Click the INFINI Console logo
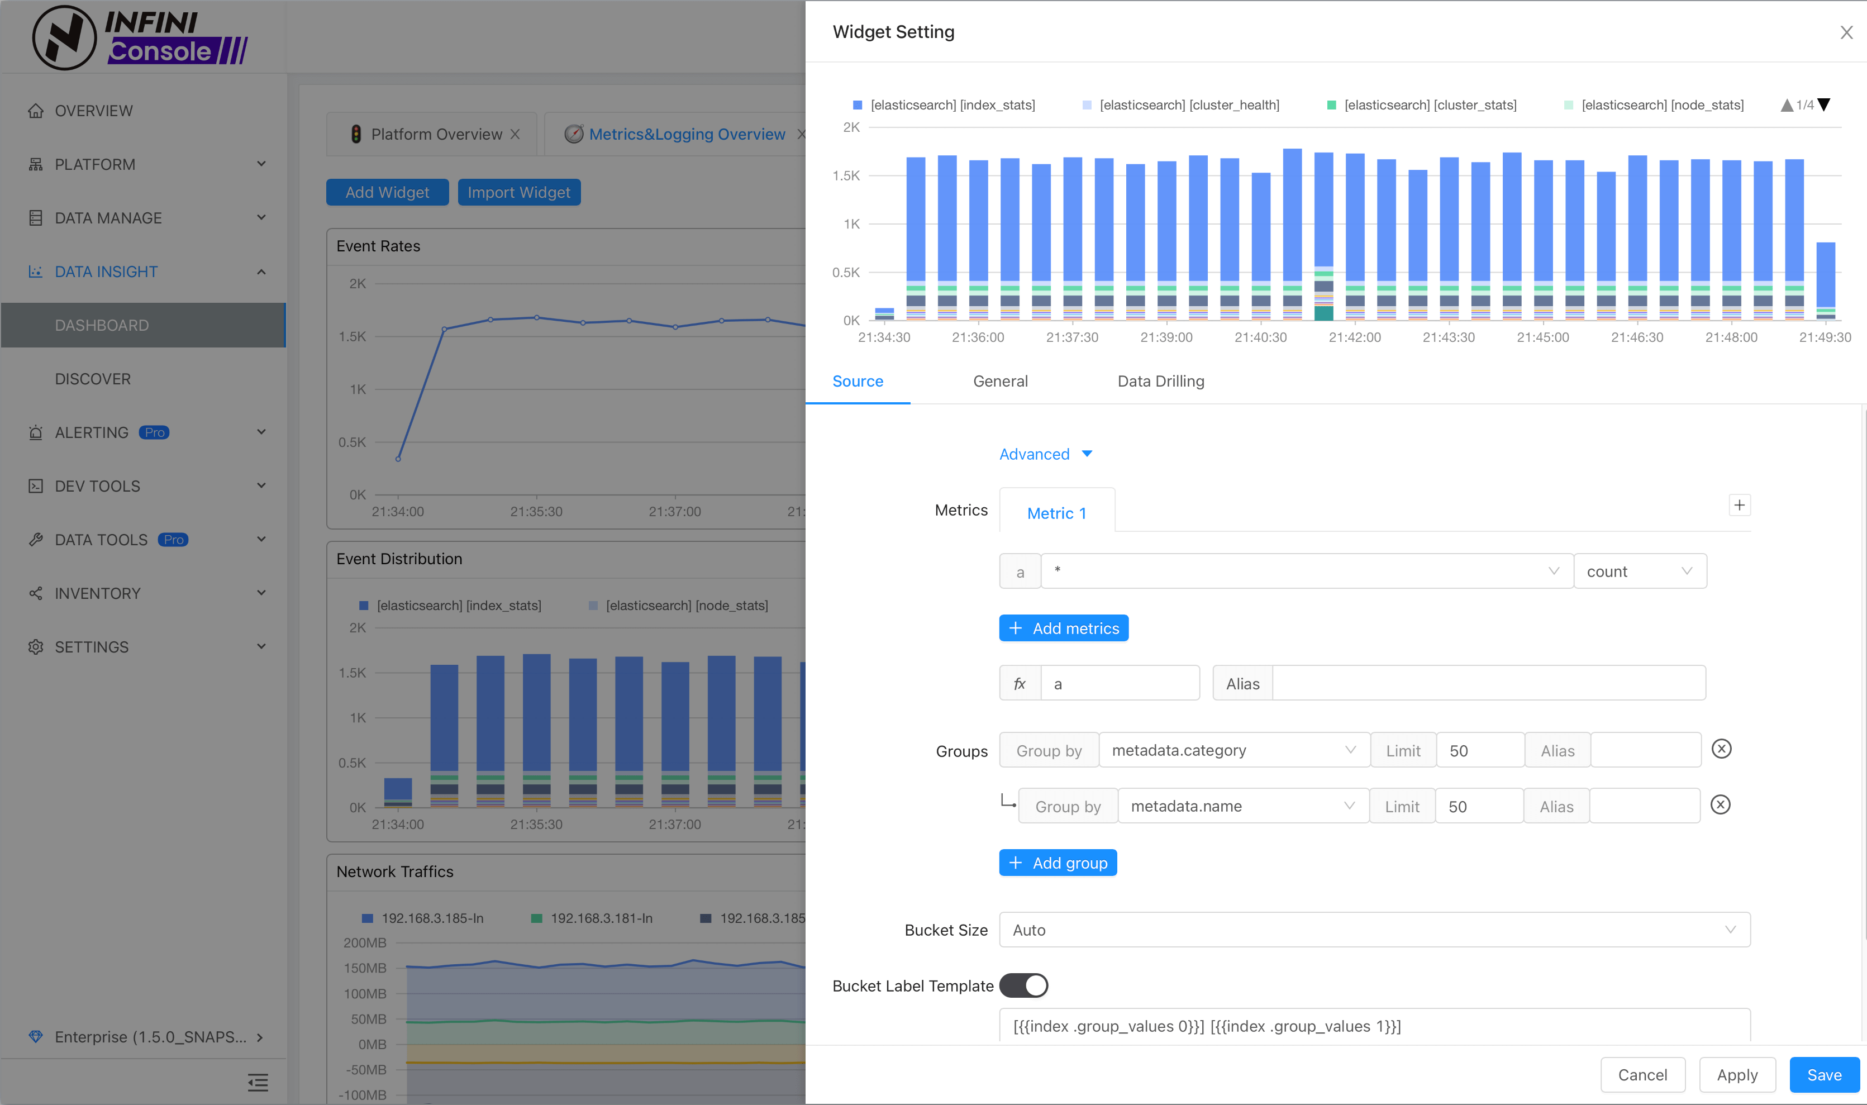Screen dimensions: 1867x1105 click(x=140, y=37)
